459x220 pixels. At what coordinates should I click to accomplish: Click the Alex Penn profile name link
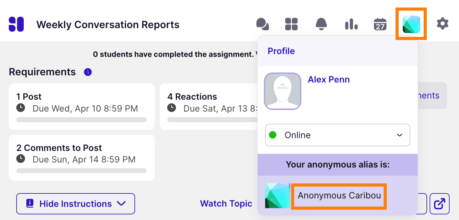tap(329, 79)
